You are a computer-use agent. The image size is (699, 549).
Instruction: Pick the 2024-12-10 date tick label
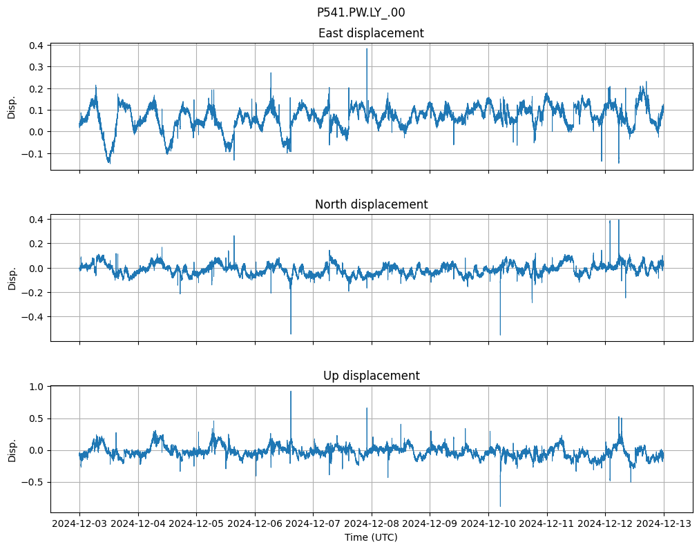[488, 523]
